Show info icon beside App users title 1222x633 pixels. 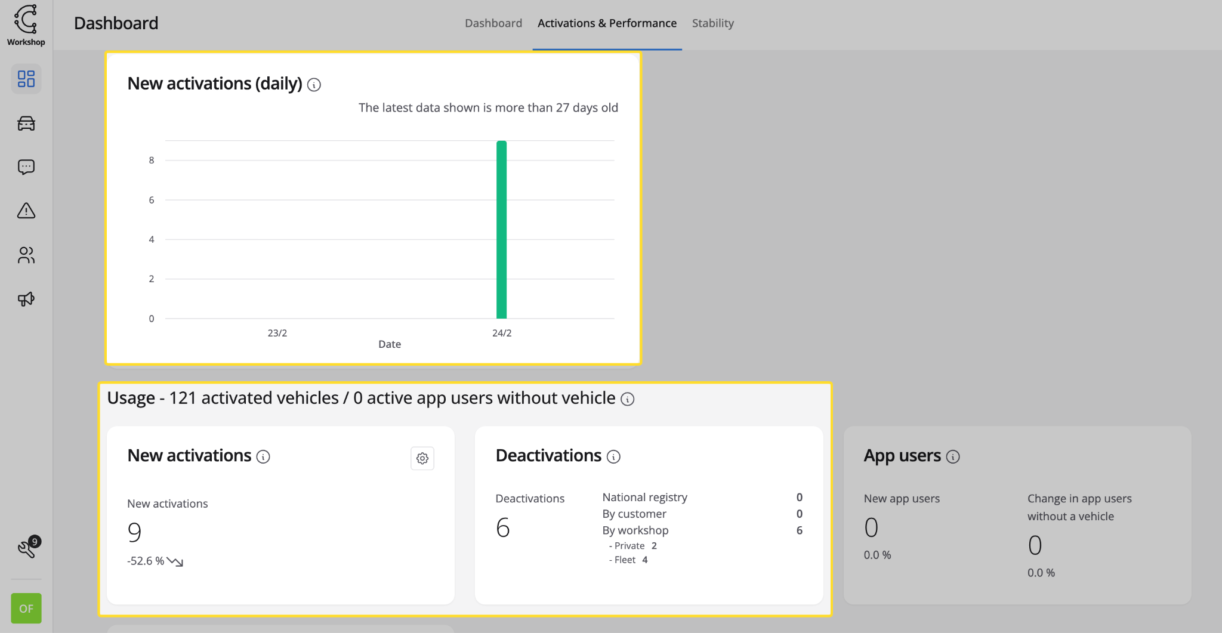point(953,457)
